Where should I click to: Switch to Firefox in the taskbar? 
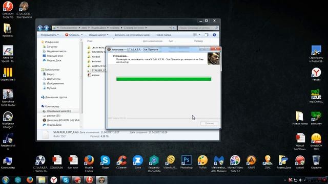(30, 180)
